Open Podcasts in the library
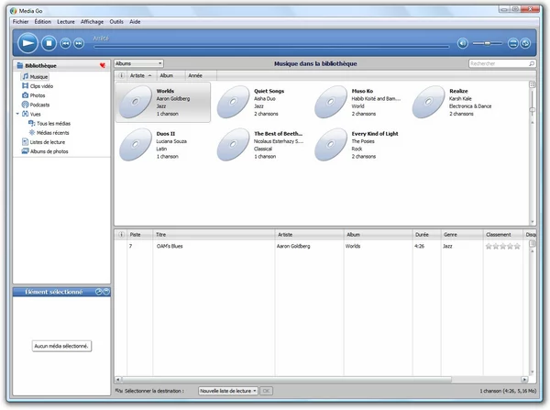This screenshot has width=550, height=410. [36, 105]
